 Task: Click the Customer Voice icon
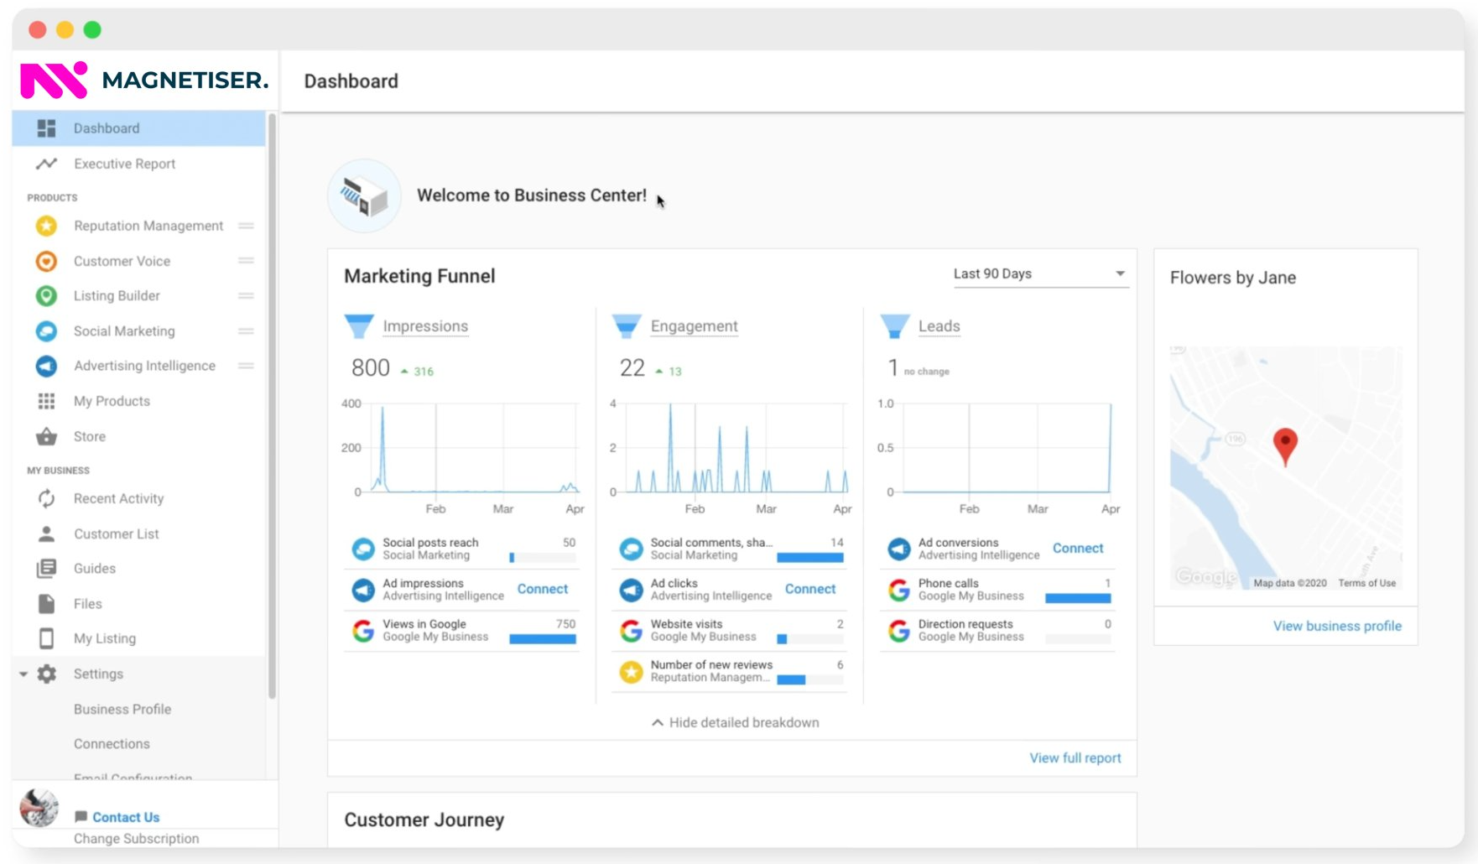46,261
